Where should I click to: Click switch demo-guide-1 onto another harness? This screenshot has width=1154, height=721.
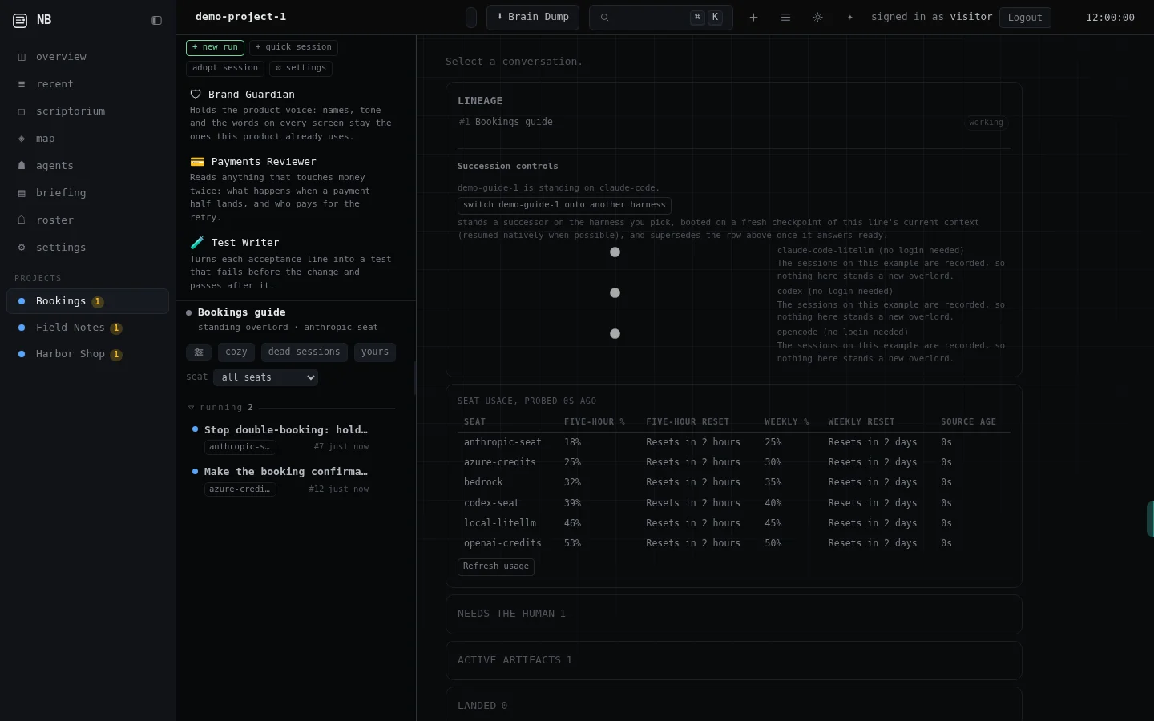point(564,205)
